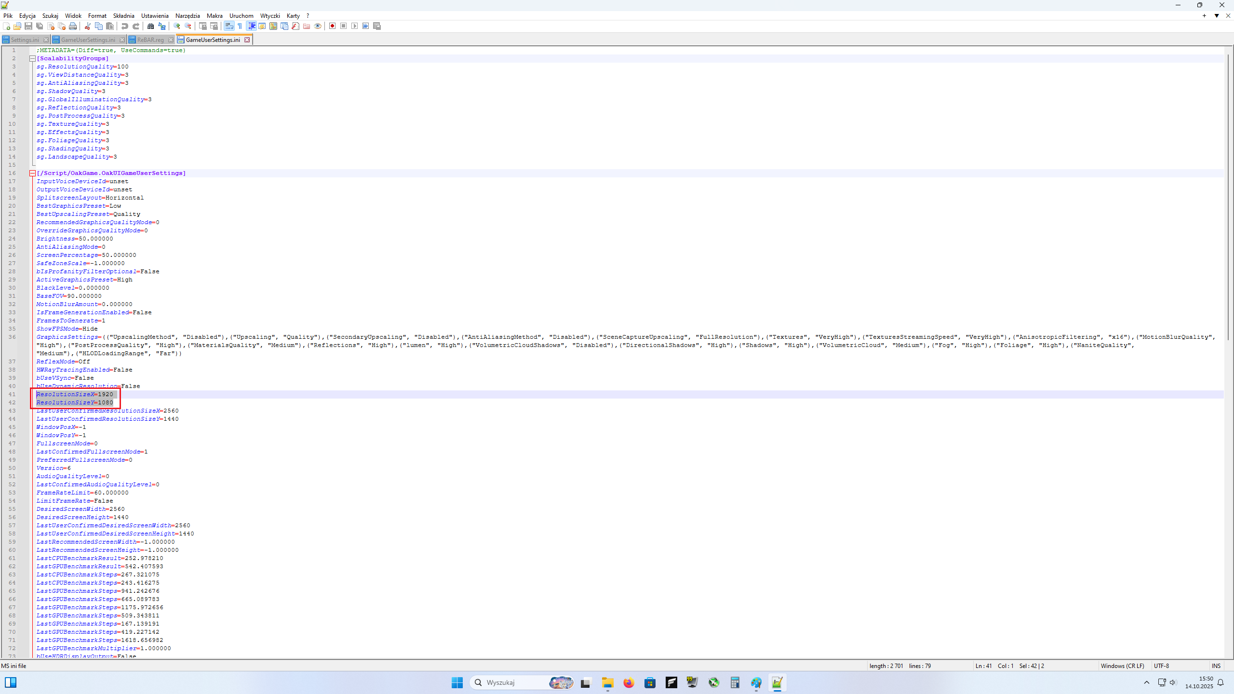
Task: Click UTF-8 encoding in status bar
Action: (1161, 666)
